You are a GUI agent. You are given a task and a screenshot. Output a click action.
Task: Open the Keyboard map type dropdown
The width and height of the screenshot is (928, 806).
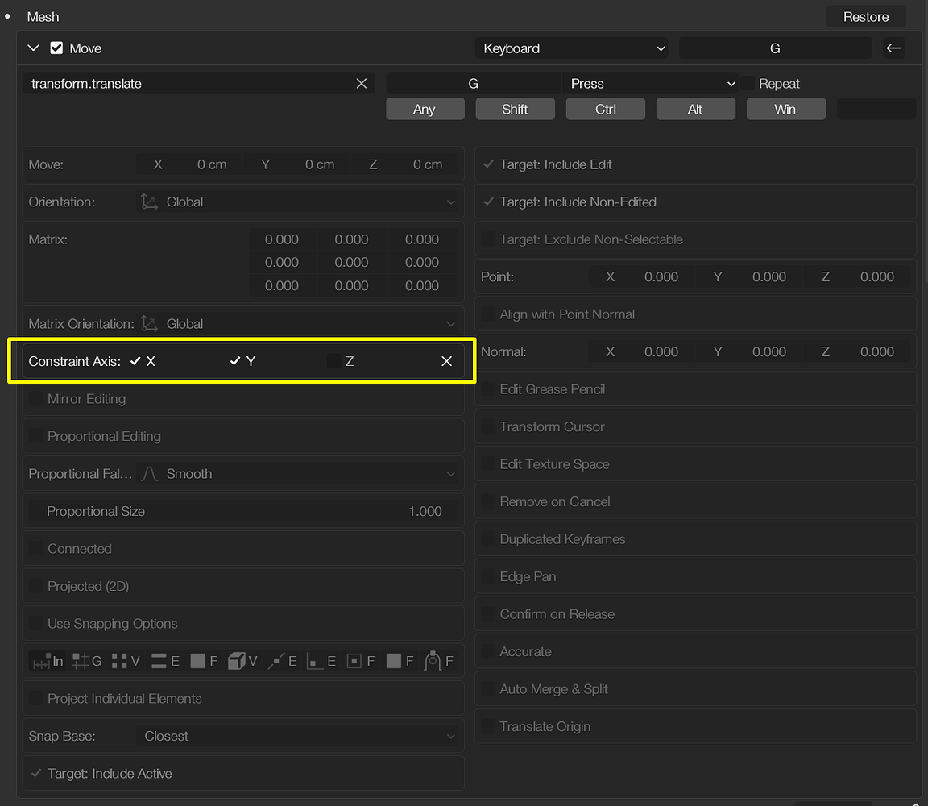(572, 48)
